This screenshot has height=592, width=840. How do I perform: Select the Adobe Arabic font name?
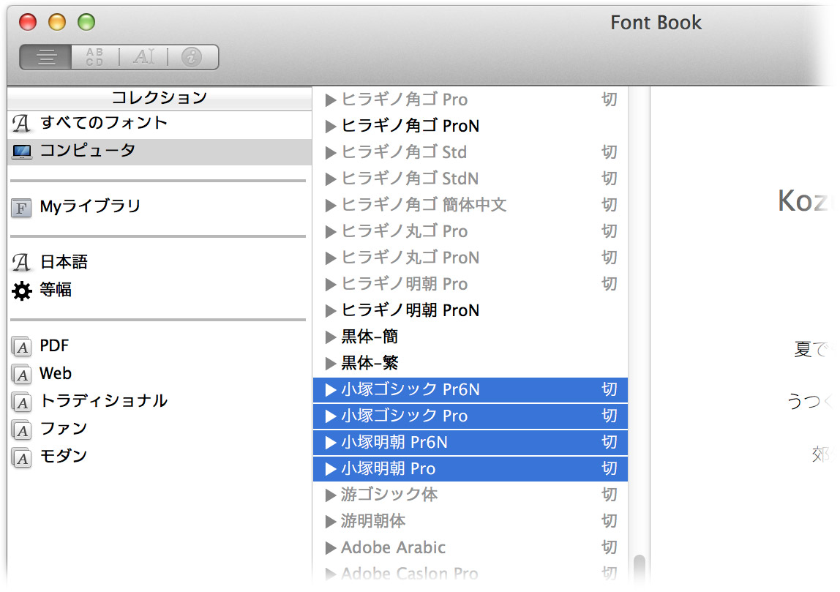[393, 547]
